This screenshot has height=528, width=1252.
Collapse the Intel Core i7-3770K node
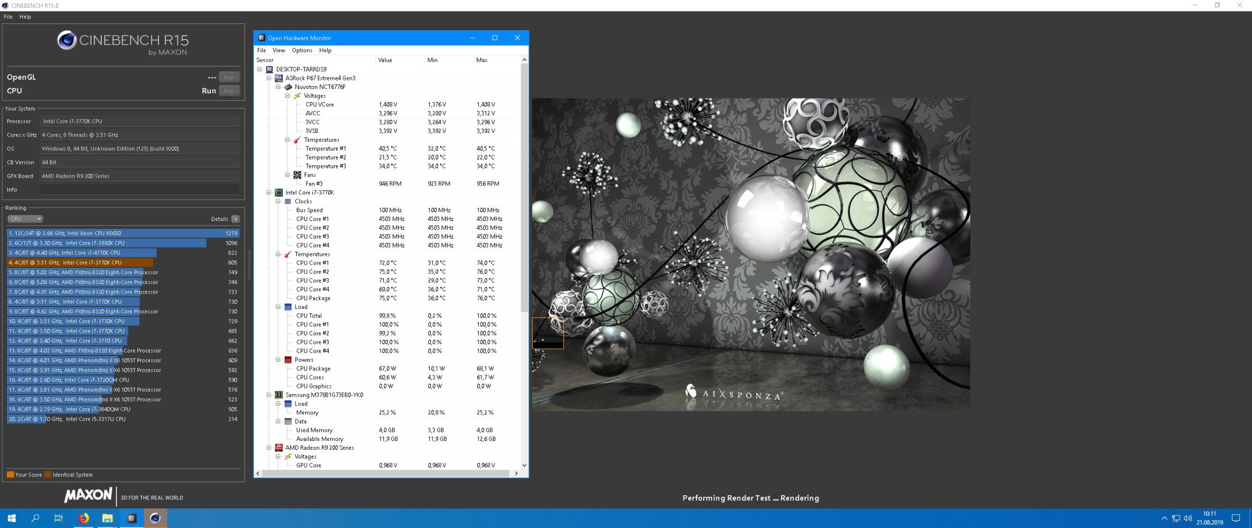pos(269,193)
